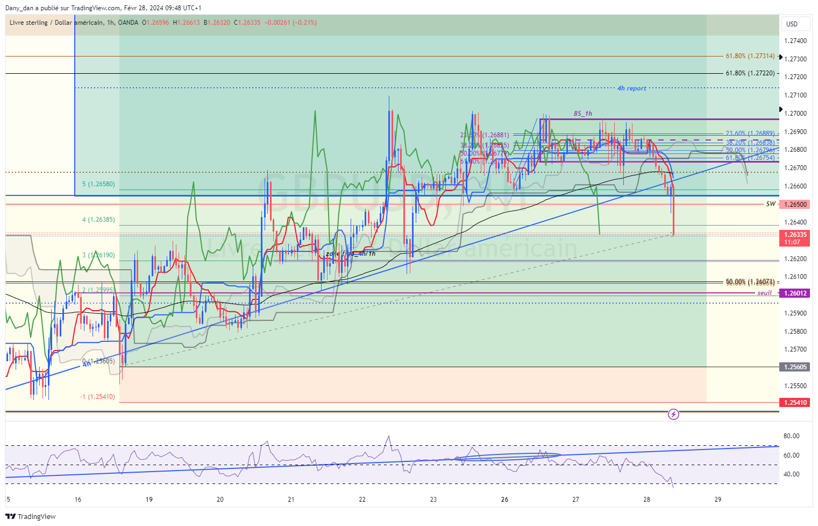Viewport: 818px width, 526px height.
Task: Click the candle countdown timer 11:07
Action: 793,242
